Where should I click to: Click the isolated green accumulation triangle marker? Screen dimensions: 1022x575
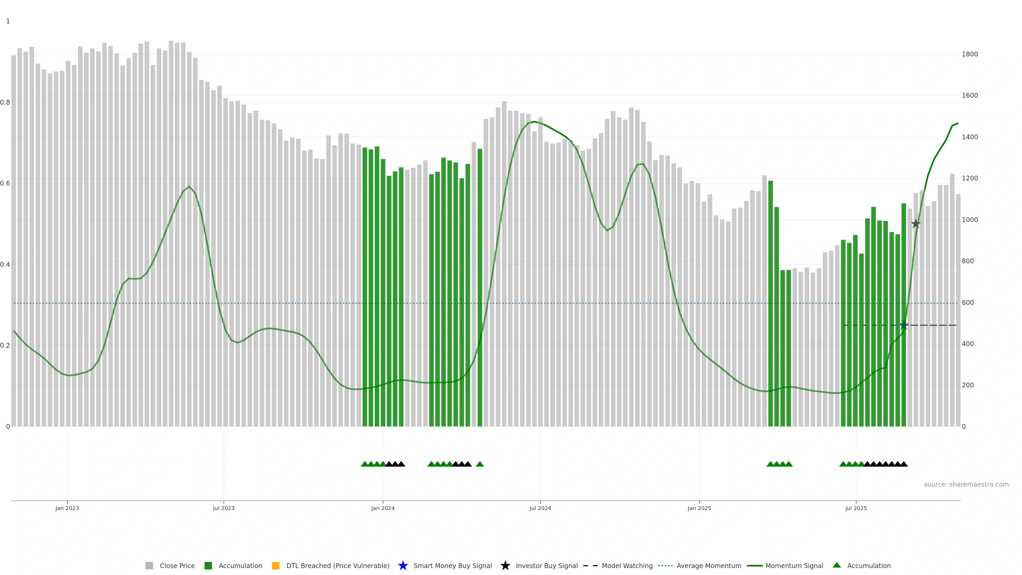[x=480, y=464]
